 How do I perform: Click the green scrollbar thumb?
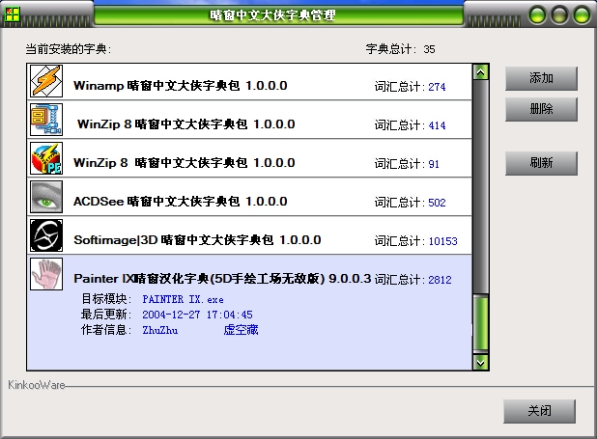click(x=480, y=323)
